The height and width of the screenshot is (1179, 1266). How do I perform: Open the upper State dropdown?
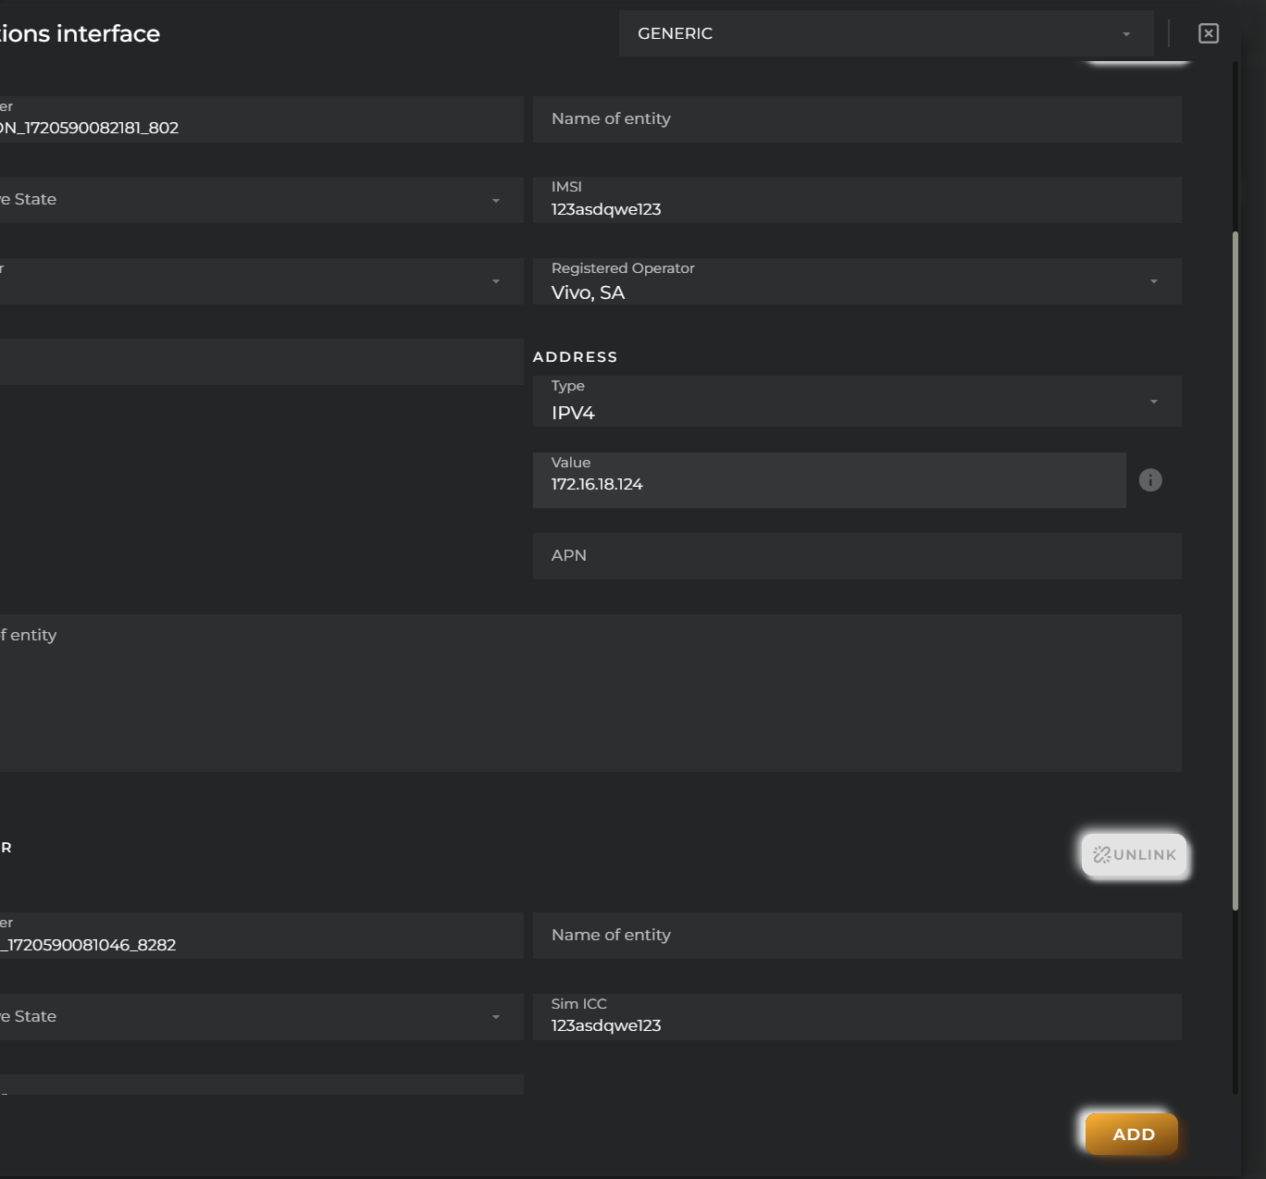261,200
